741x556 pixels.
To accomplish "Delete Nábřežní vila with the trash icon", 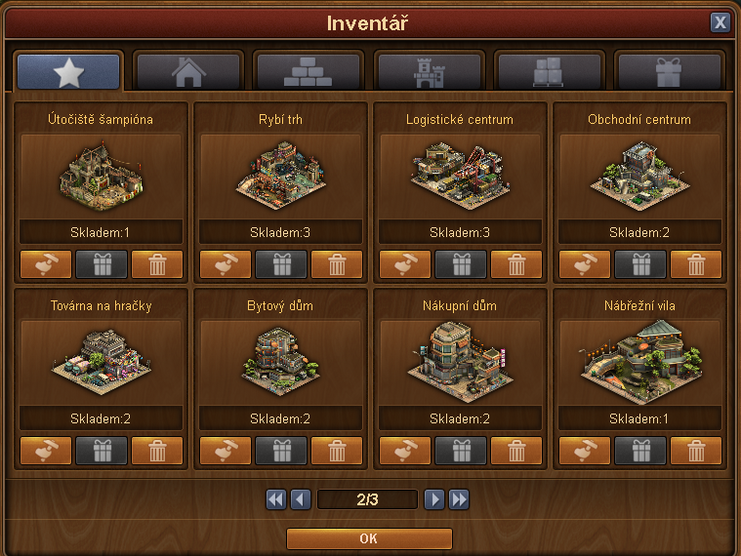I will coord(696,451).
